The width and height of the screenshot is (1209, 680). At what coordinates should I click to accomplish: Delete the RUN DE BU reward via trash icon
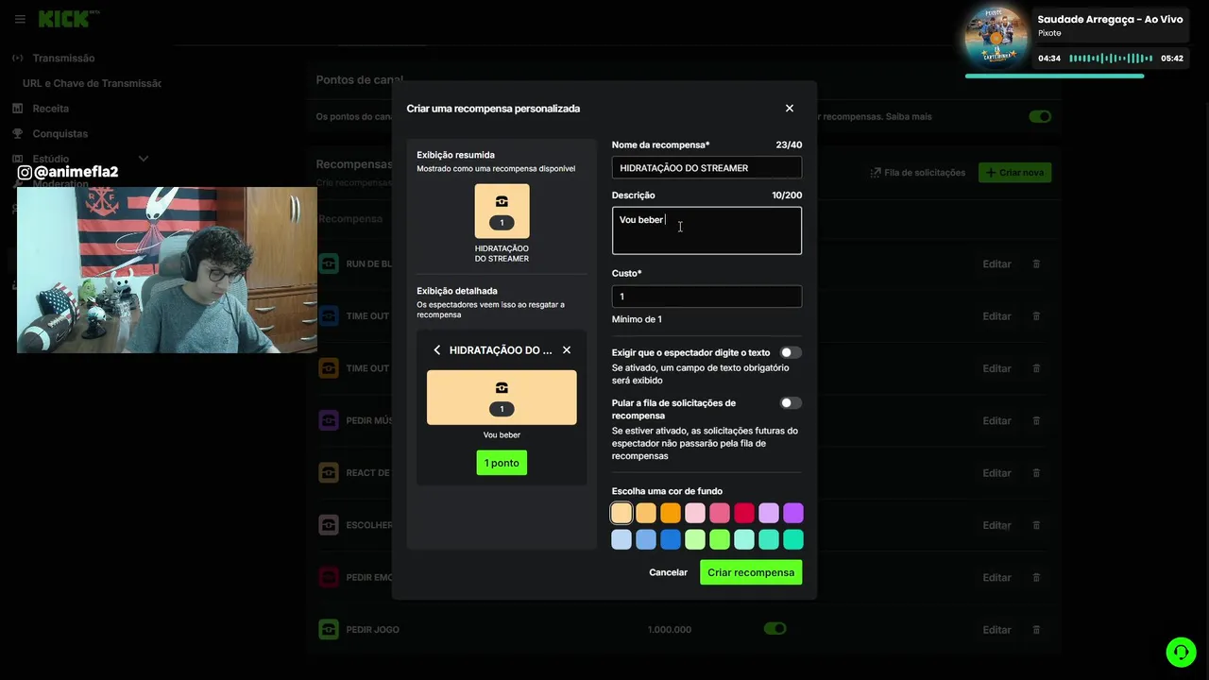[x=1036, y=264]
